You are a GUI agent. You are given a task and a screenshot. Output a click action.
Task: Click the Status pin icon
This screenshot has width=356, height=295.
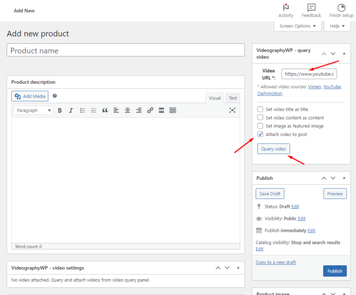[x=258, y=207]
